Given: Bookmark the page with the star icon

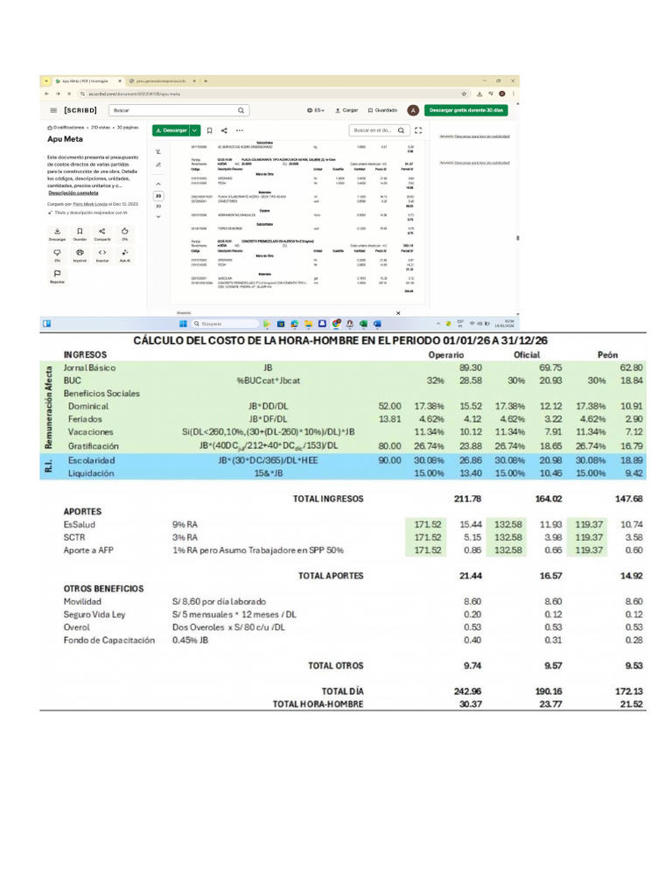Looking at the screenshot, I should 464,94.
